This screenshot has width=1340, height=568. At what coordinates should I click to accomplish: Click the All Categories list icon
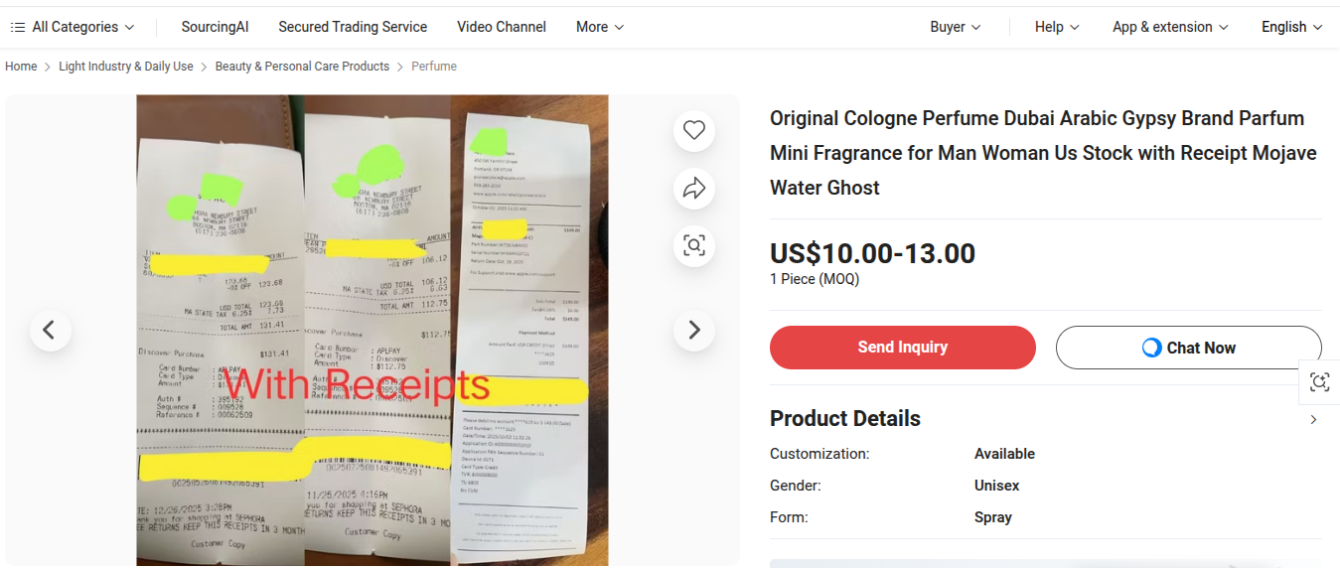[18, 27]
